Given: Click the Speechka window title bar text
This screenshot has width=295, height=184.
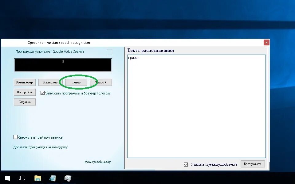Looking at the screenshot, I should click(x=59, y=43).
